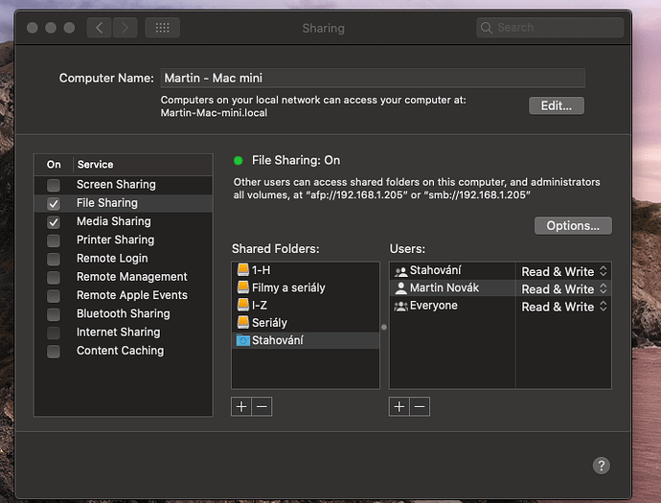Select the Content Caching service
Image resolution: width=661 pixels, height=503 pixels.
[123, 351]
